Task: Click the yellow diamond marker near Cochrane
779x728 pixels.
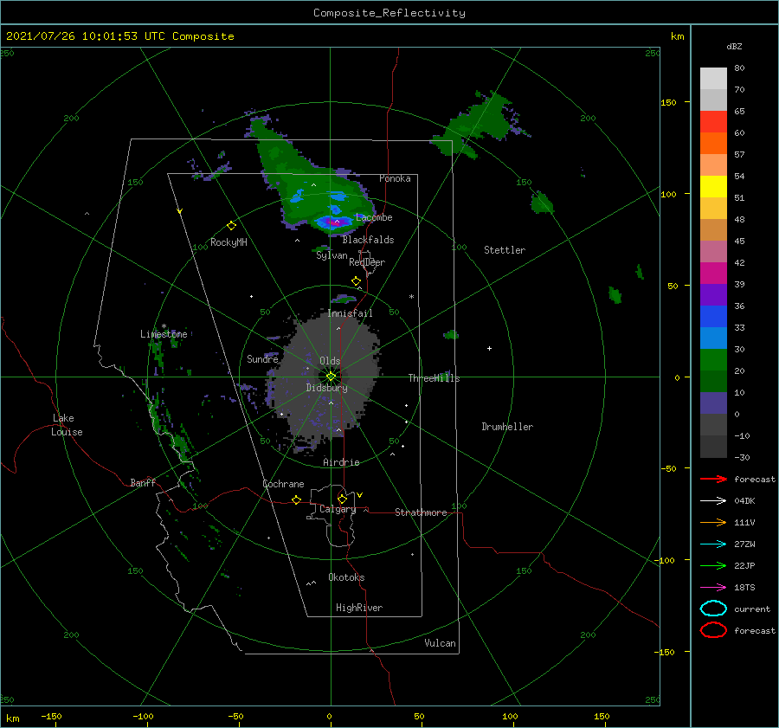Action: [x=296, y=499]
